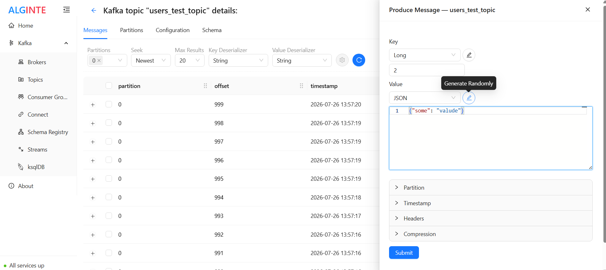Viewport: 606px width, 270px height.
Task: Click partition column drag handle
Action: pos(205,86)
